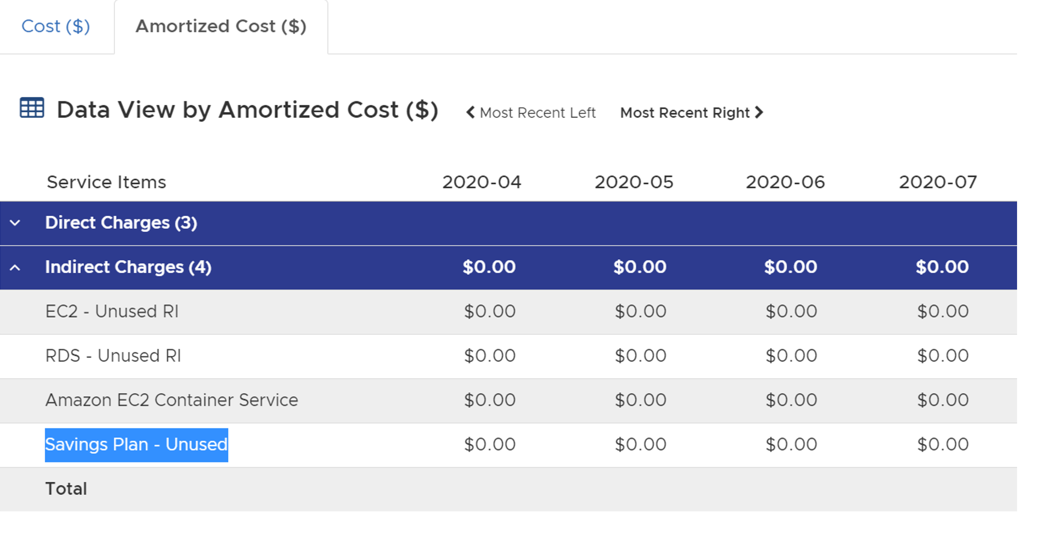Click the 2020-05 column header

pyautogui.click(x=633, y=182)
